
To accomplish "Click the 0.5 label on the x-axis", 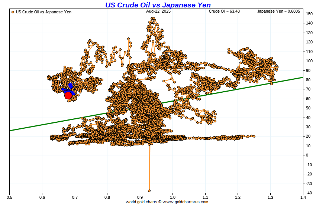I will (9, 197).
